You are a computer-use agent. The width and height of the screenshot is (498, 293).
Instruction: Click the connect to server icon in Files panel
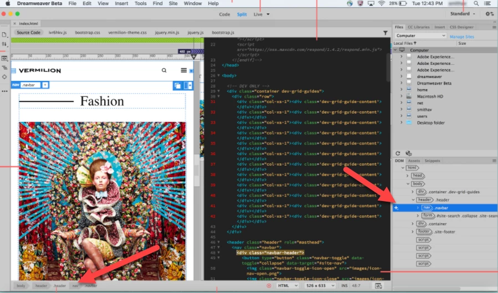point(409,153)
